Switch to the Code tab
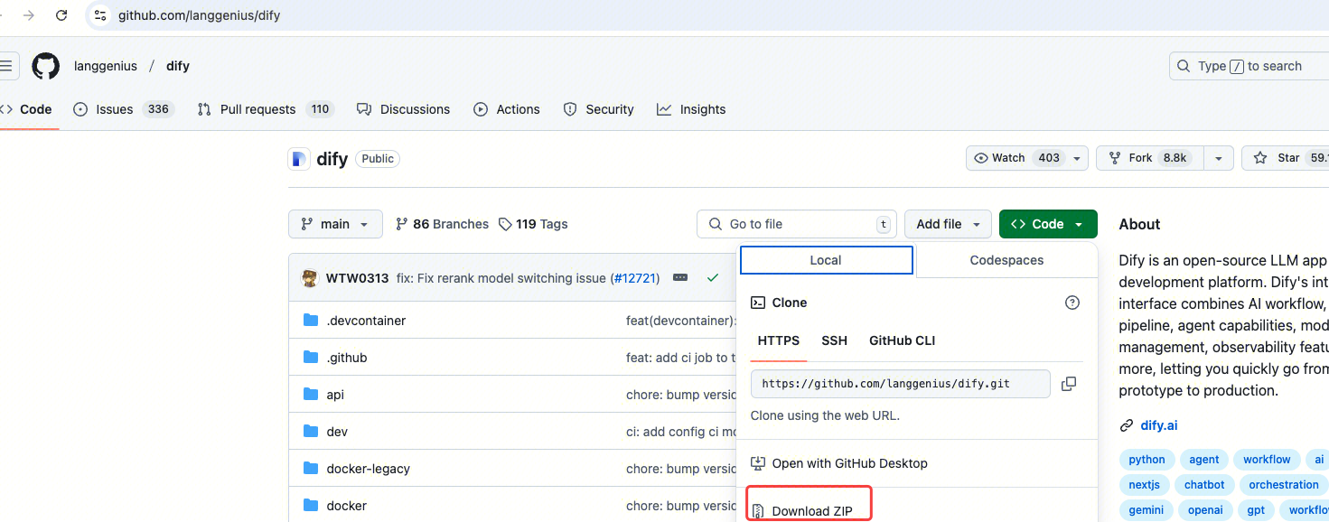Image resolution: width=1329 pixels, height=522 pixels. pyautogui.click(x=26, y=109)
